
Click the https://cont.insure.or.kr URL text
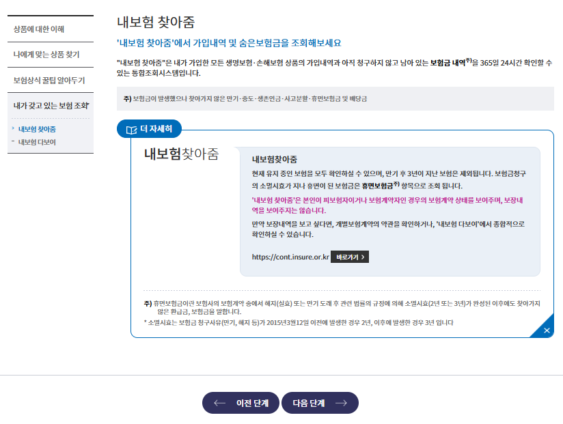pyautogui.click(x=290, y=257)
